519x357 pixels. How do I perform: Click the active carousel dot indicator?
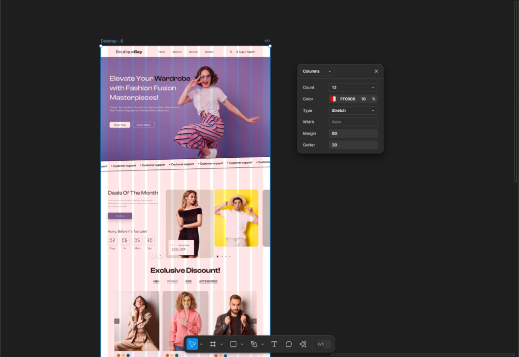pyautogui.click(x=217, y=256)
